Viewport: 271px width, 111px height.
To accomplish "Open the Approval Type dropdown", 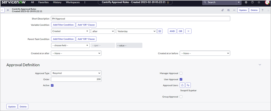I will 76,73.
